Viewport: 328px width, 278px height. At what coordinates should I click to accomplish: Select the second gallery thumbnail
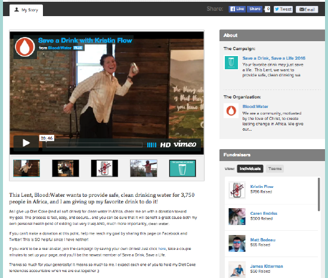(x=66, y=168)
